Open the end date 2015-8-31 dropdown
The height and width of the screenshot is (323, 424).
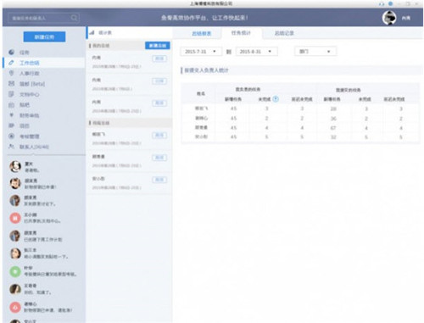(x=256, y=52)
